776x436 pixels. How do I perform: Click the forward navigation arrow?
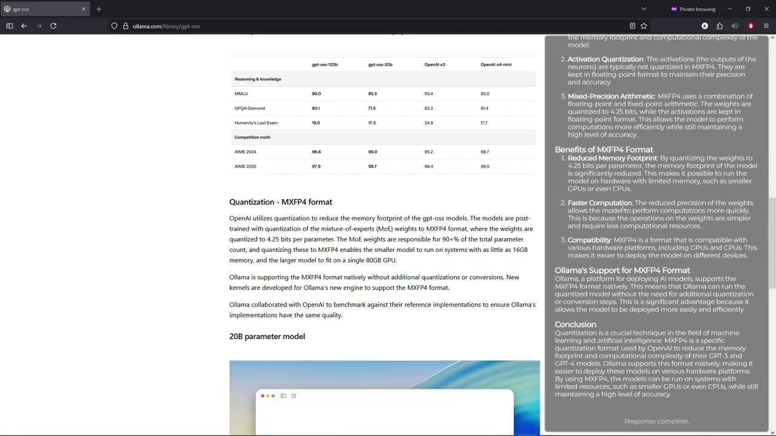pos(39,26)
